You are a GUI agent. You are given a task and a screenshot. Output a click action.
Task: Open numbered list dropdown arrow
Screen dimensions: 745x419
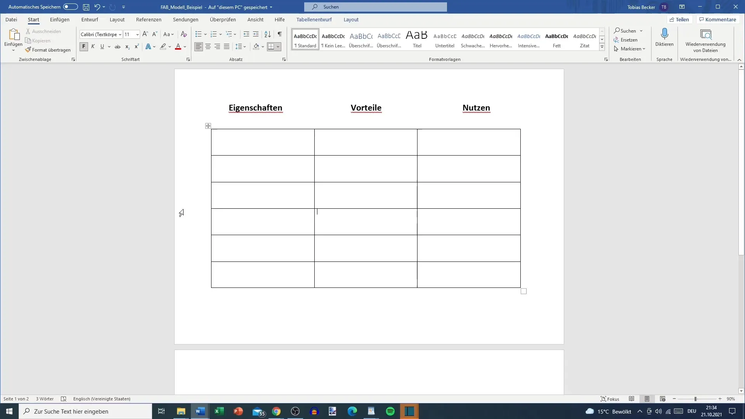point(220,34)
